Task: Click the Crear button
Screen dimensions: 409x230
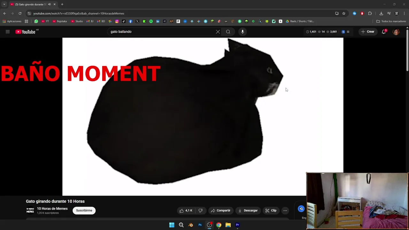Action: [368, 32]
